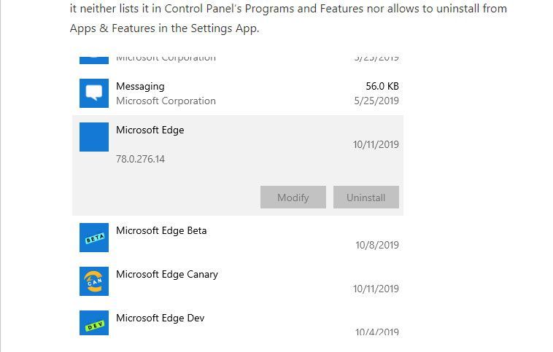This screenshot has width=553, height=352.
Task: Click the version number 78.0.276.14
Action: tap(140, 159)
